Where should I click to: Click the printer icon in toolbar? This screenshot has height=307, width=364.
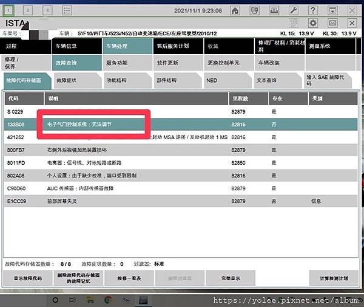pyautogui.click(x=274, y=10)
